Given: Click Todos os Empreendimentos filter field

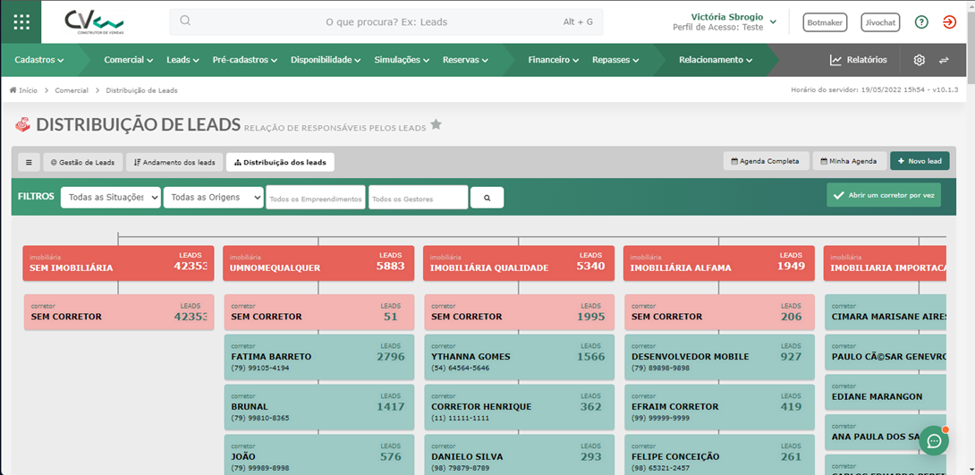Looking at the screenshot, I should 316,199.
